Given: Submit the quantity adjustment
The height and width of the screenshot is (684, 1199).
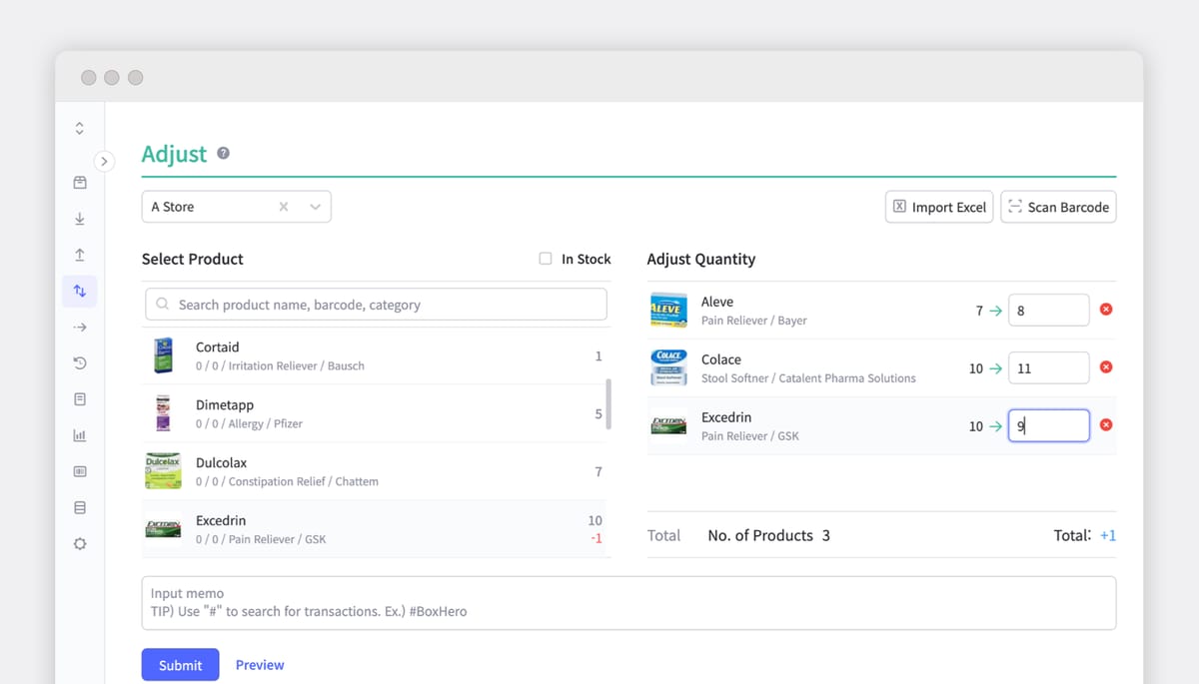Looking at the screenshot, I should tap(180, 664).
